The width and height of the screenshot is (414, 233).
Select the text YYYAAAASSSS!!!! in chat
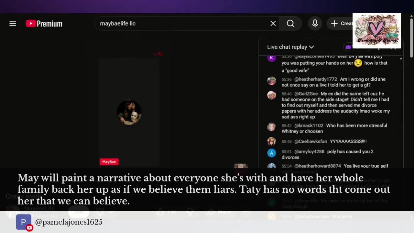pyautogui.click(x=348, y=141)
